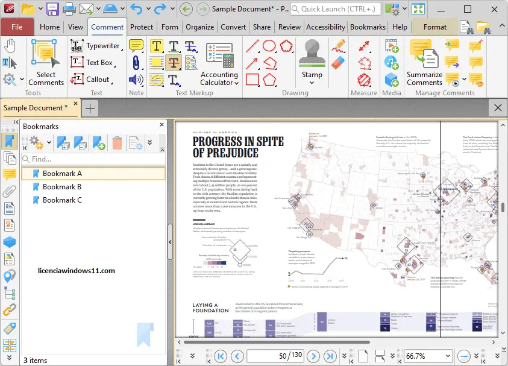Open the Attachments pane from sidebar
The image size is (508, 366).
[x=10, y=191]
